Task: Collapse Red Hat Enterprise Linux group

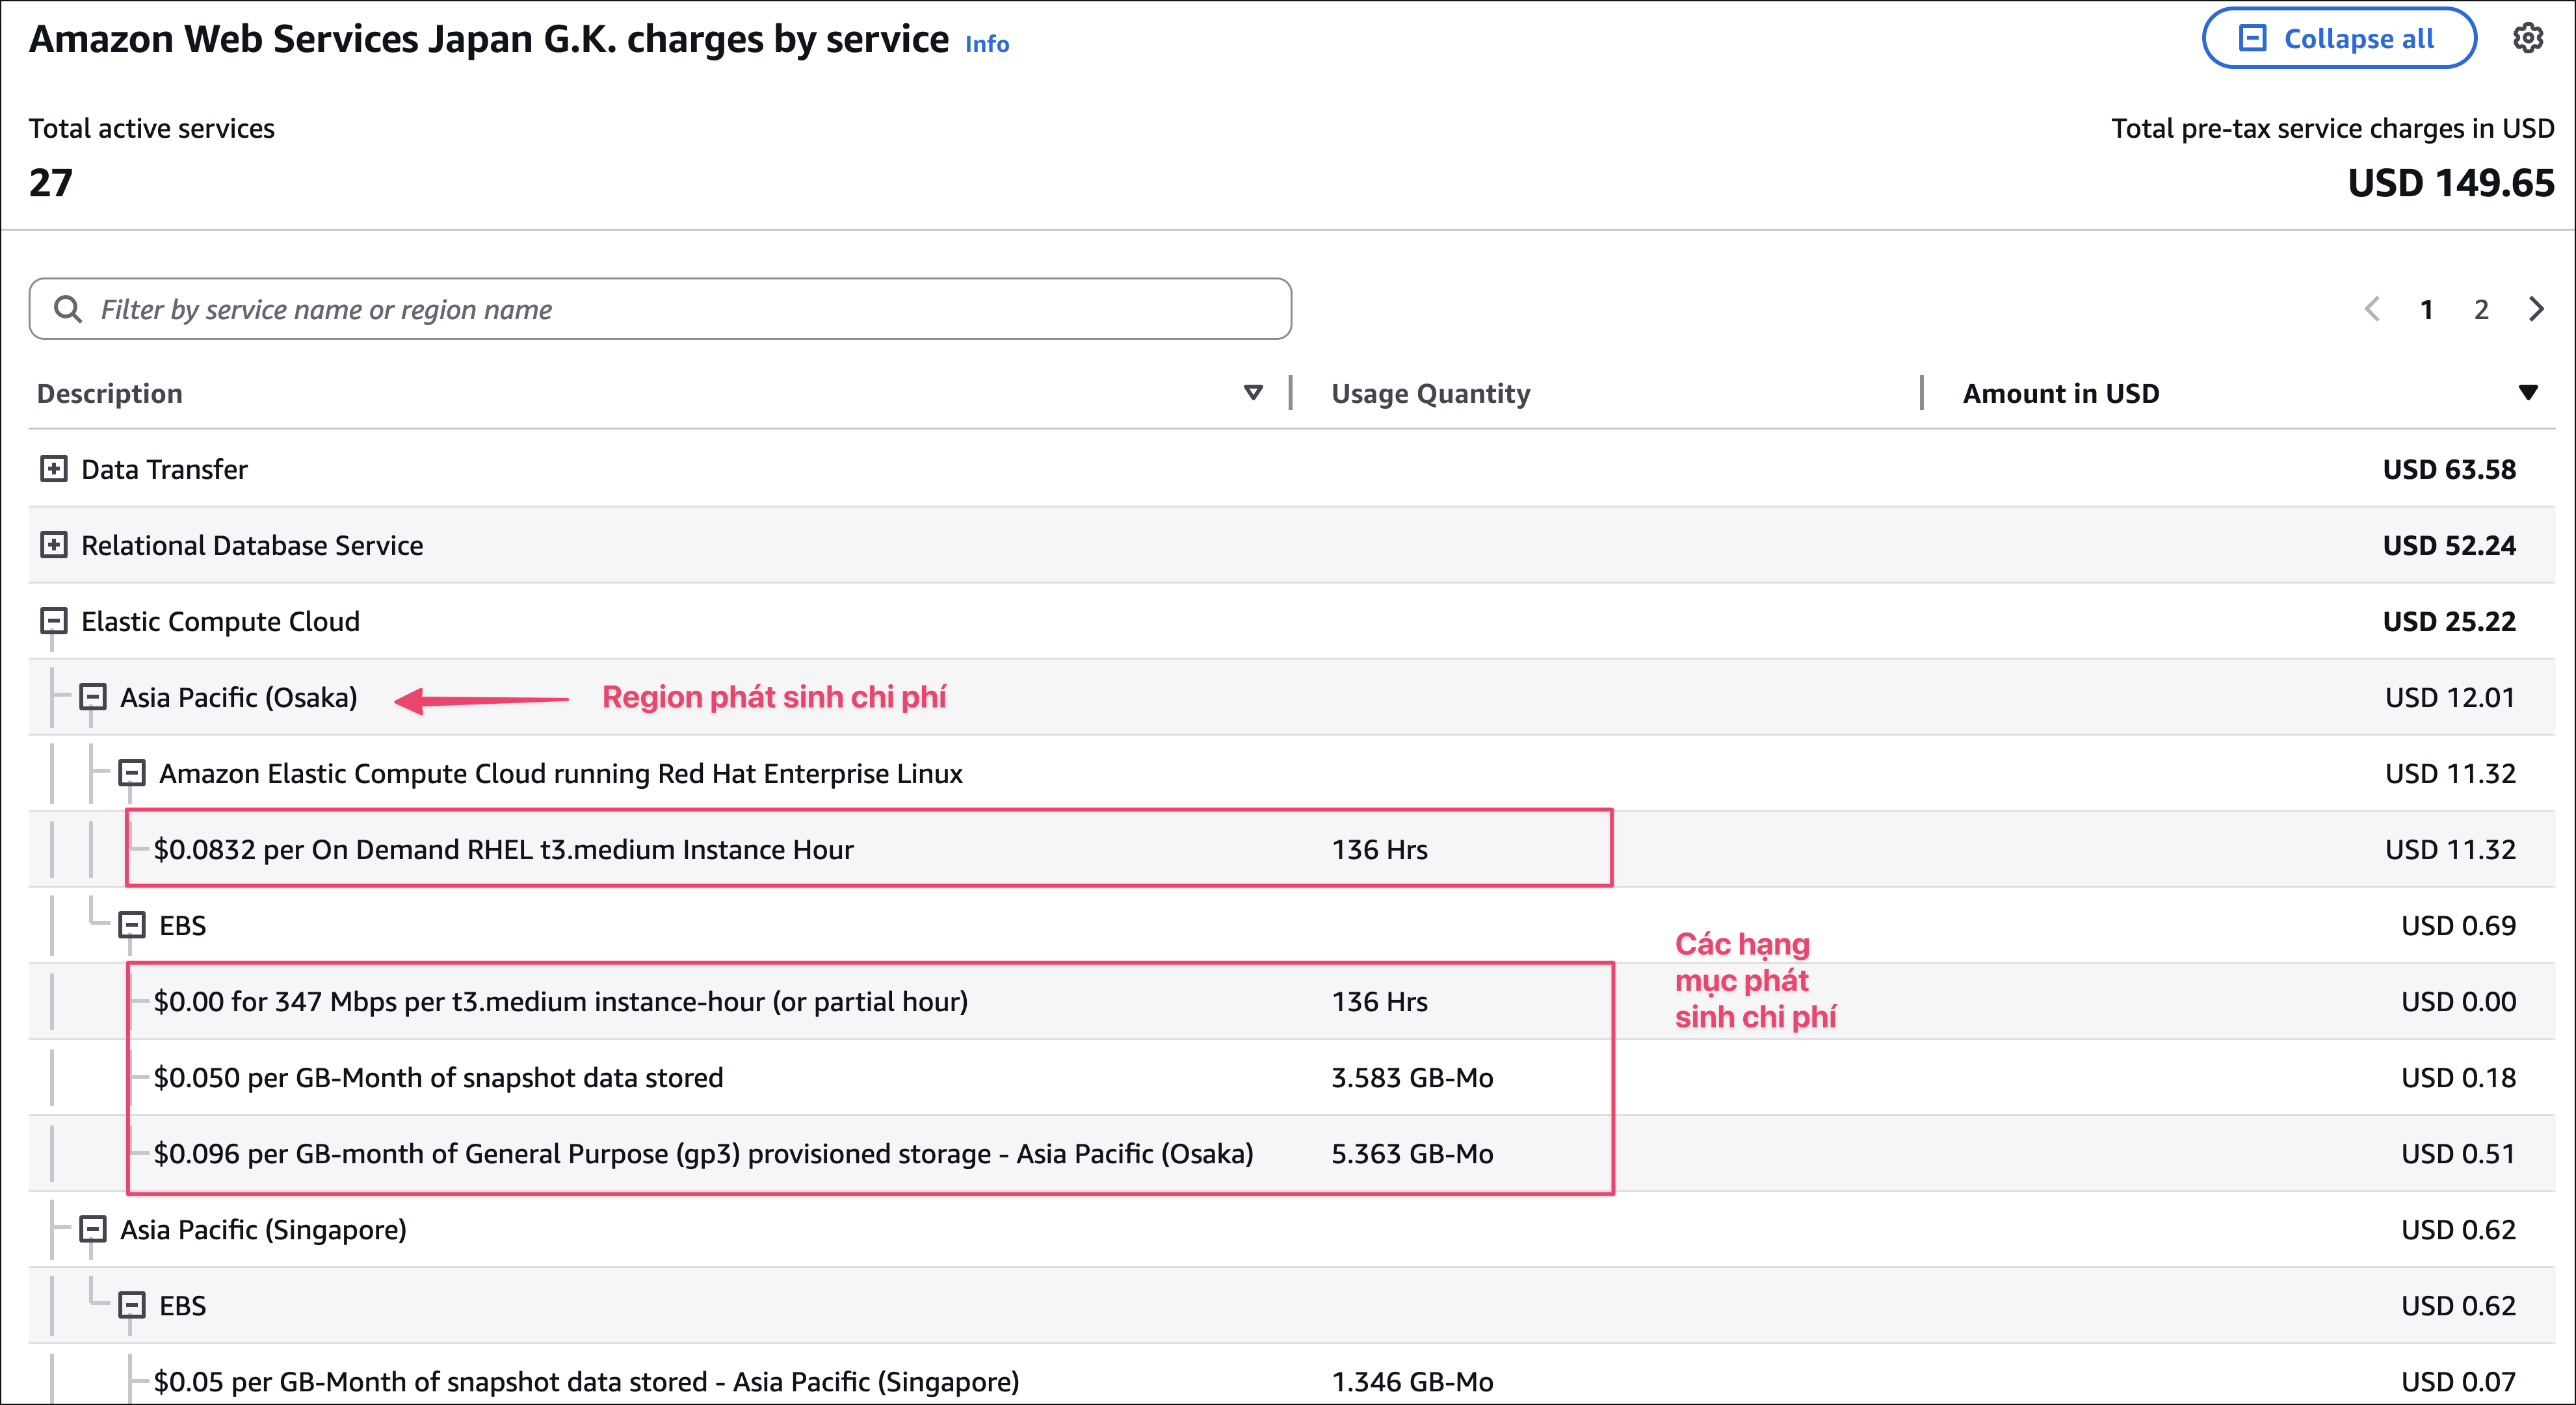Action: pos(132,773)
